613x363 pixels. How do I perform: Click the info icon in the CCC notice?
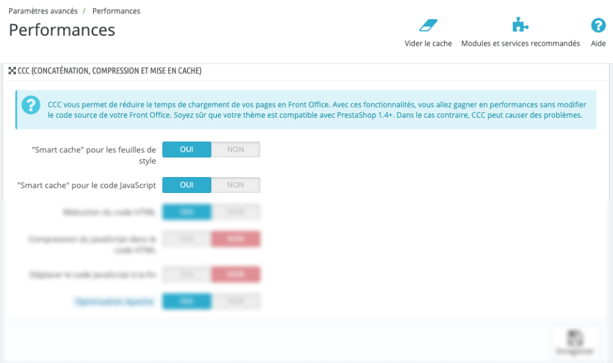click(x=31, y=106)
